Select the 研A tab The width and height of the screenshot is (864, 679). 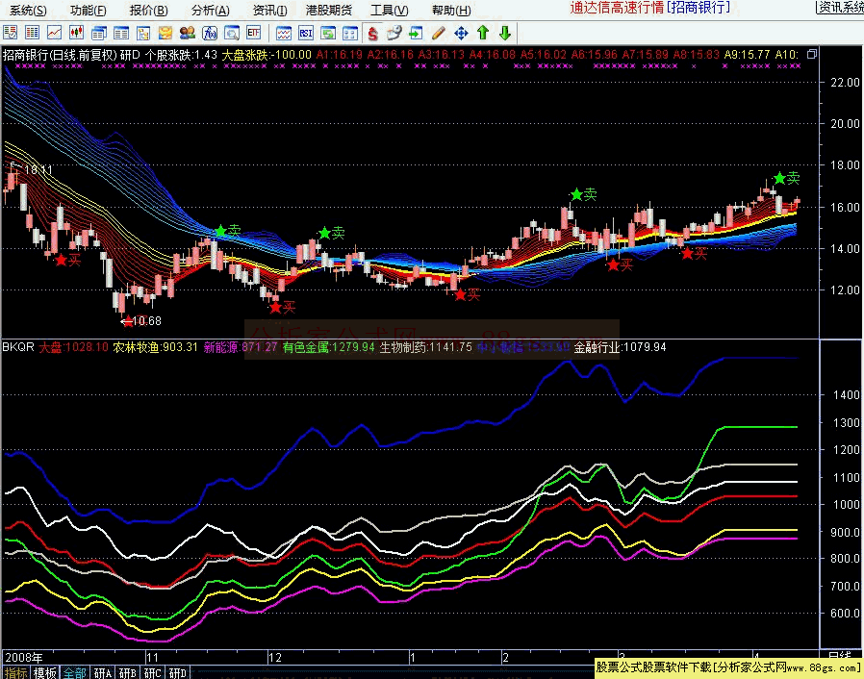(x=103, y=673)
